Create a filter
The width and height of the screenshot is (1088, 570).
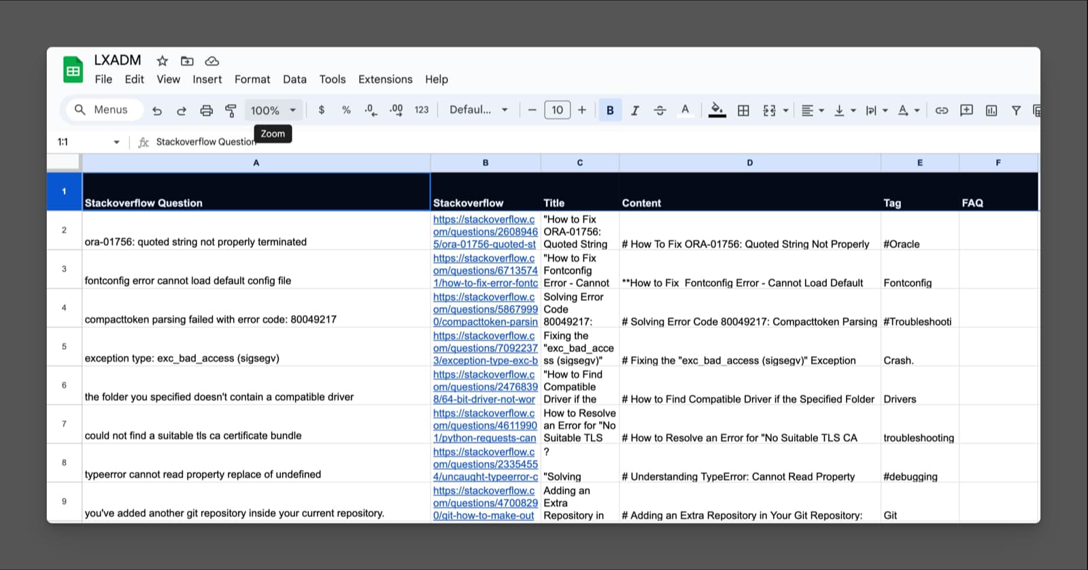click(1016, 110)
